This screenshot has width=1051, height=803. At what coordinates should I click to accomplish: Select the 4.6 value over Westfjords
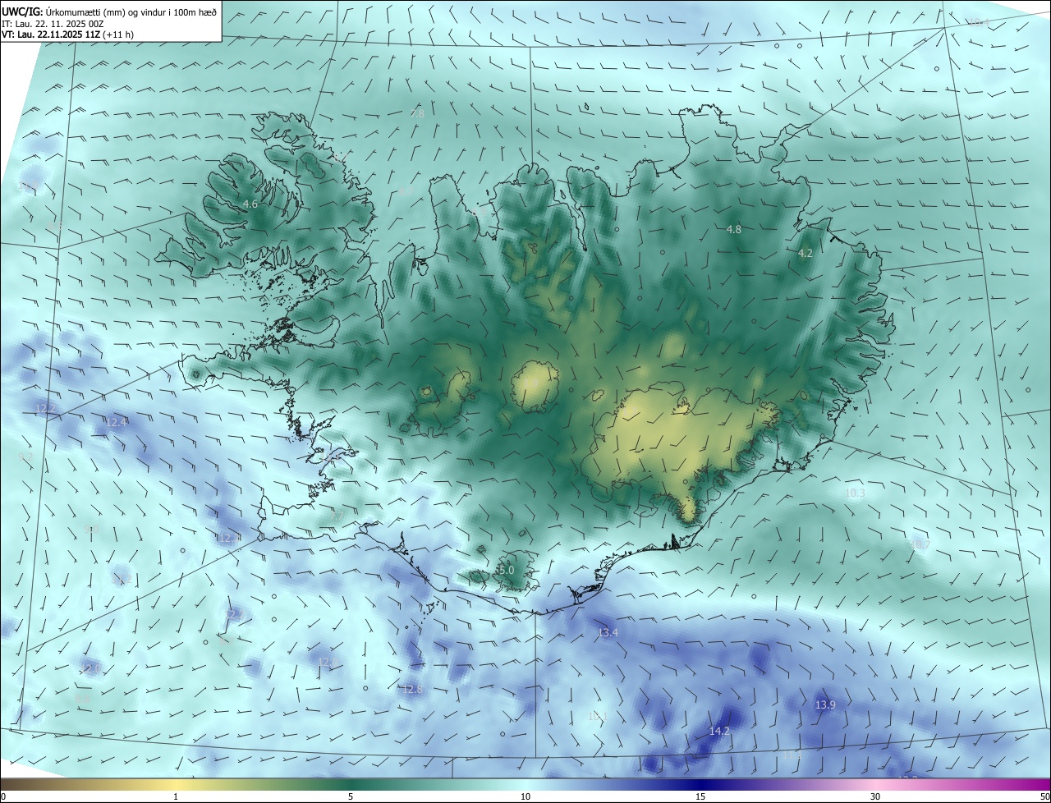[x=250, y=204]
